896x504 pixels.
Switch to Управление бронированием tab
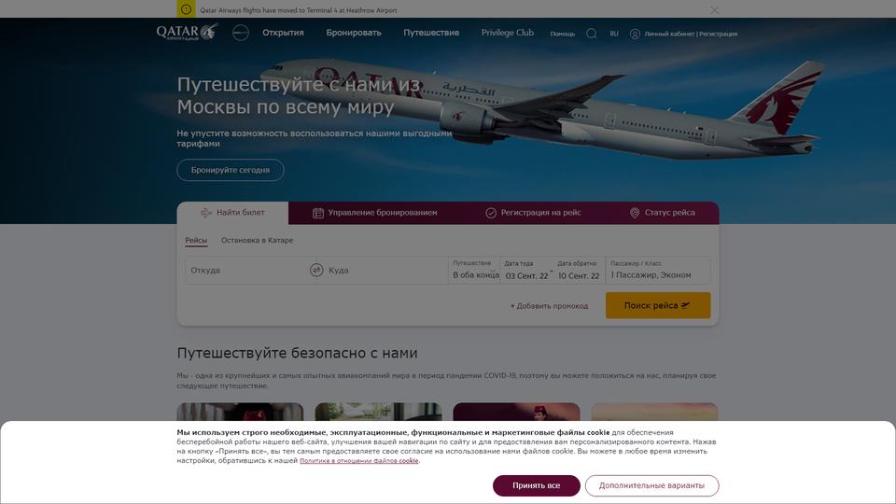(x=375, y=213)
